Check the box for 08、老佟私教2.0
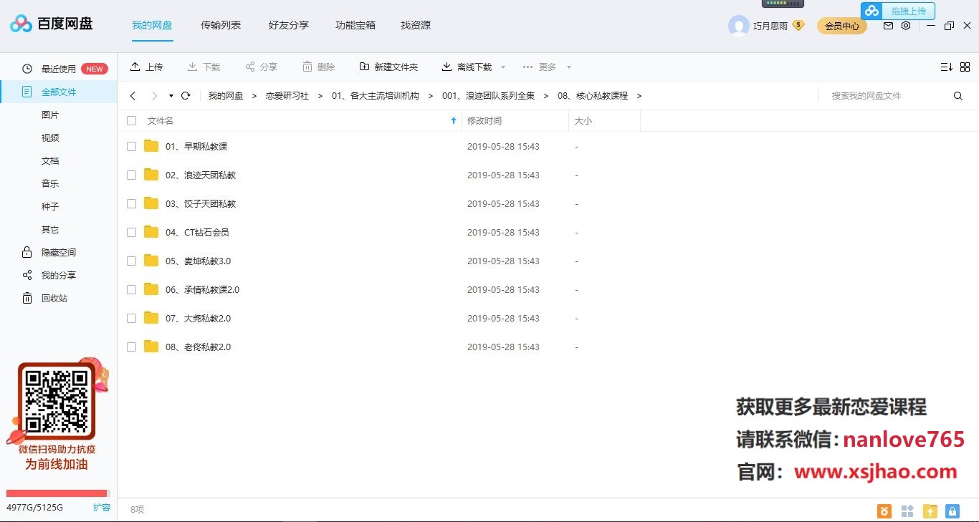 point(131,347)
